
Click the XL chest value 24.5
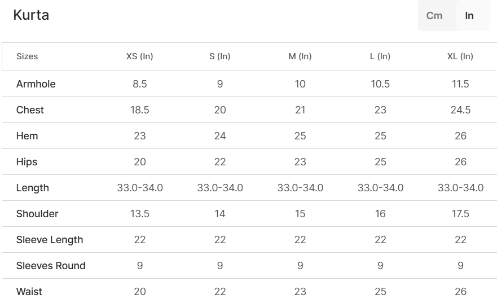click(460, 110)
